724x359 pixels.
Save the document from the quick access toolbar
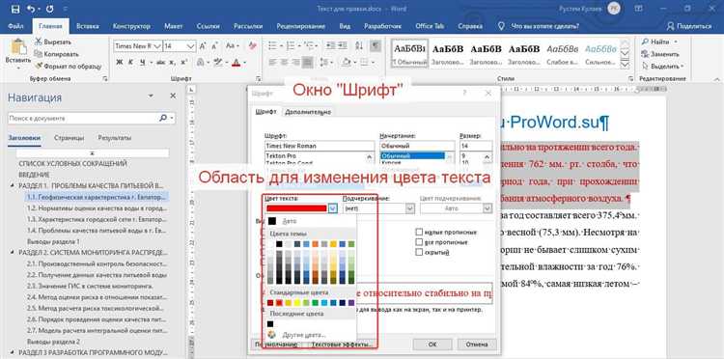point(15,9)
